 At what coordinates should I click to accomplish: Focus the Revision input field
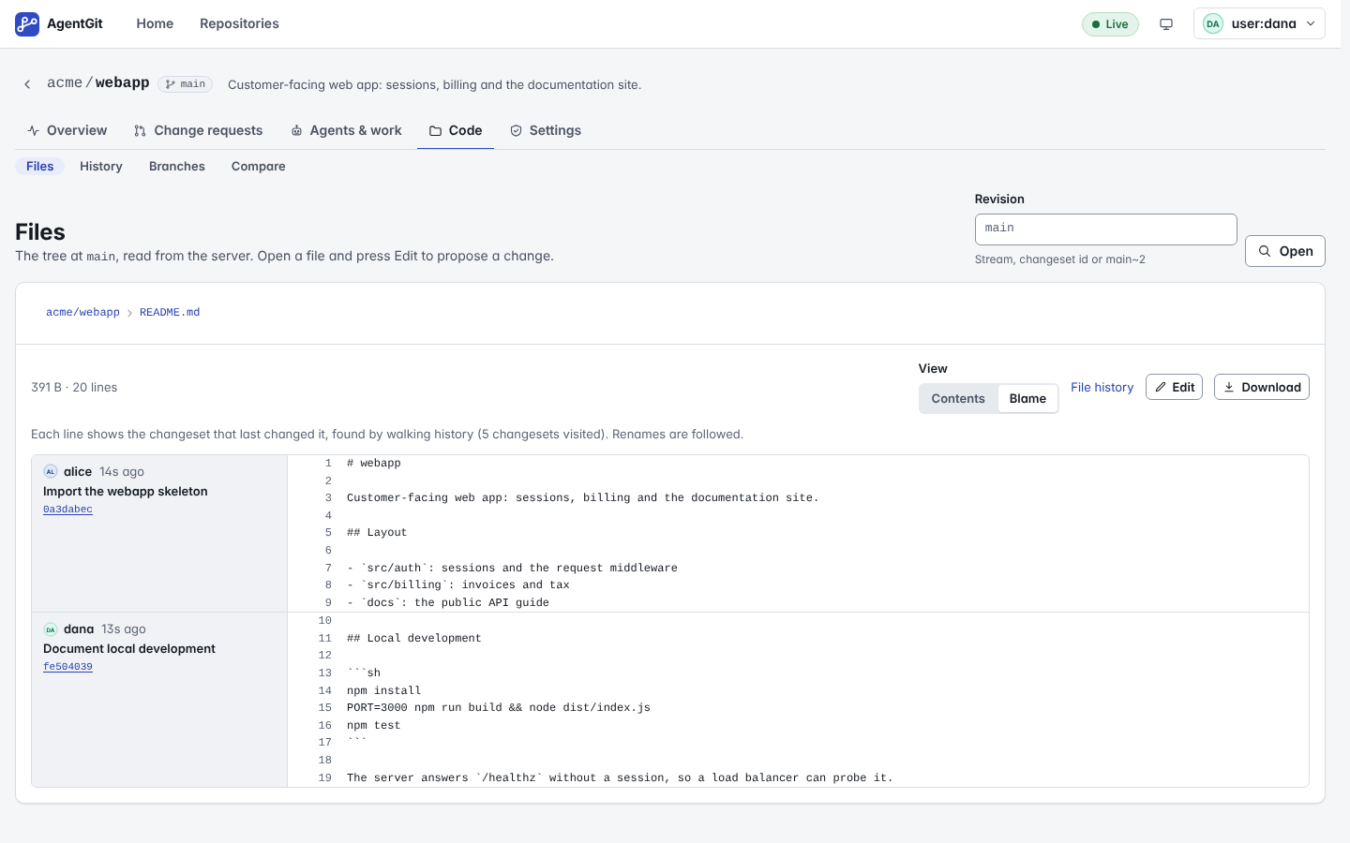[1106, 229]
